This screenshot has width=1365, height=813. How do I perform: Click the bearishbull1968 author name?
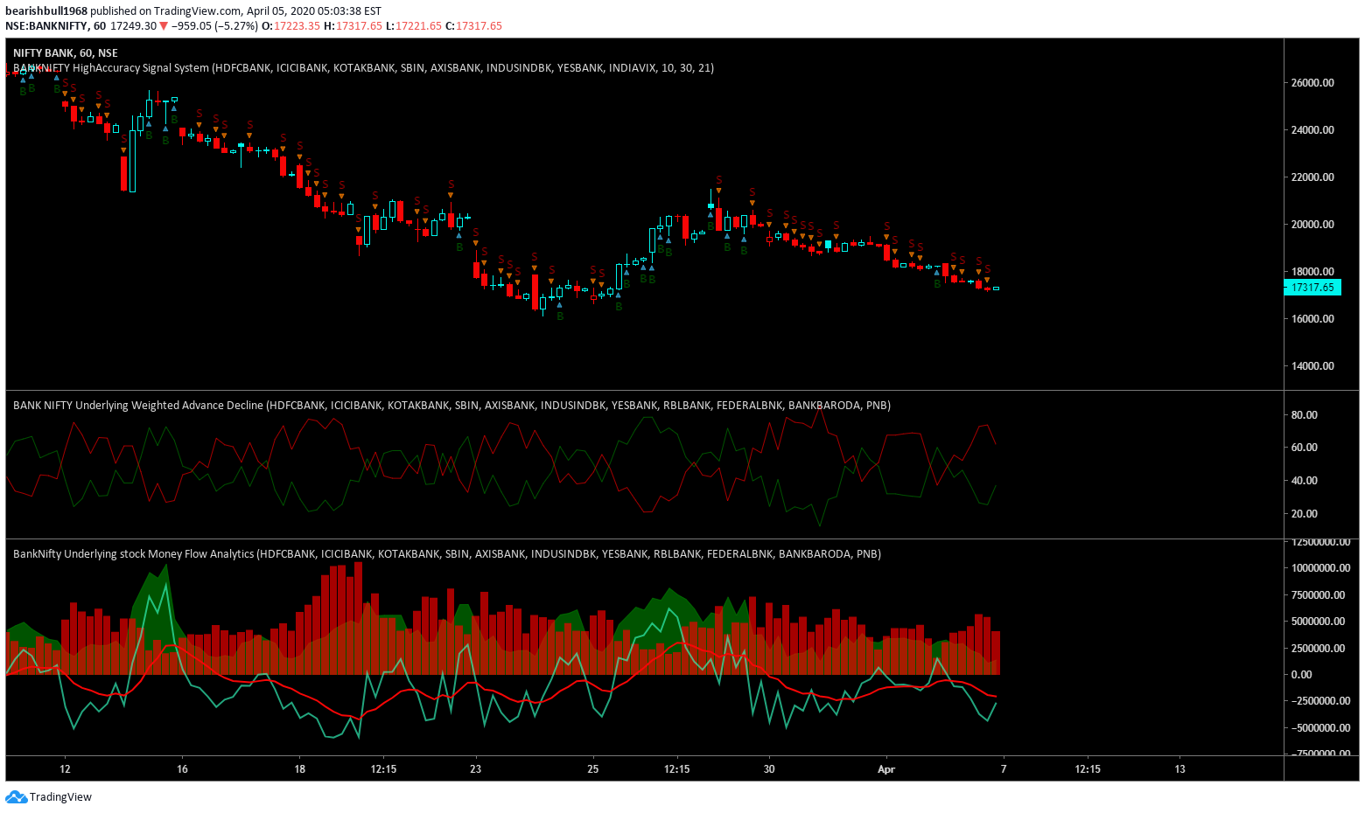pyautogui.click(x=46, y=11)
